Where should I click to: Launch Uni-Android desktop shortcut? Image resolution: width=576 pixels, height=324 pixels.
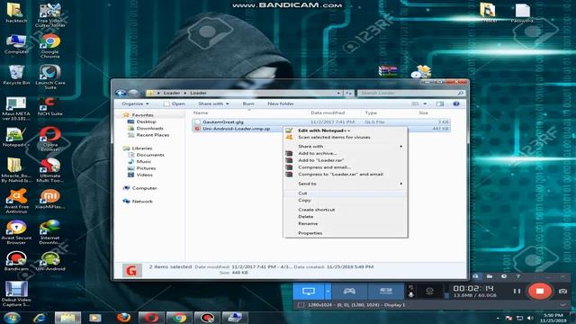(x=50, y=261)
